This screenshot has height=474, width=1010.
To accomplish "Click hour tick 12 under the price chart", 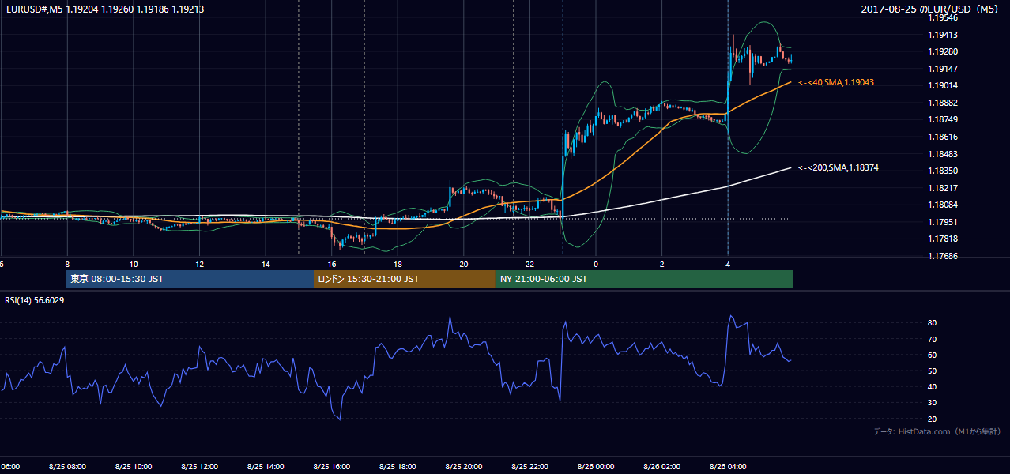I will 199,264.
